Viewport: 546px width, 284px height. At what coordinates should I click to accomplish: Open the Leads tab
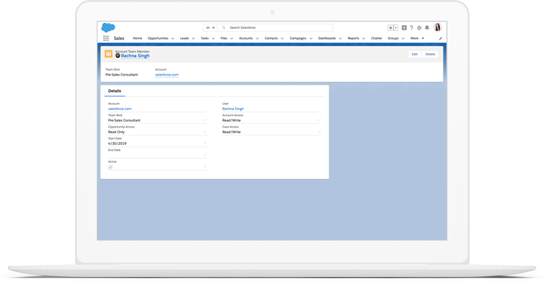(x=184, y=38)
